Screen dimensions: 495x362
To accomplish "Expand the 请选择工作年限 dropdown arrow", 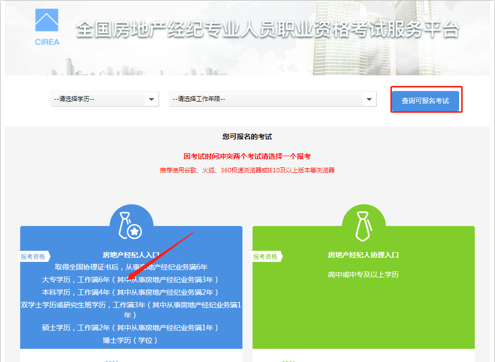I will click(x=369, y=99).
